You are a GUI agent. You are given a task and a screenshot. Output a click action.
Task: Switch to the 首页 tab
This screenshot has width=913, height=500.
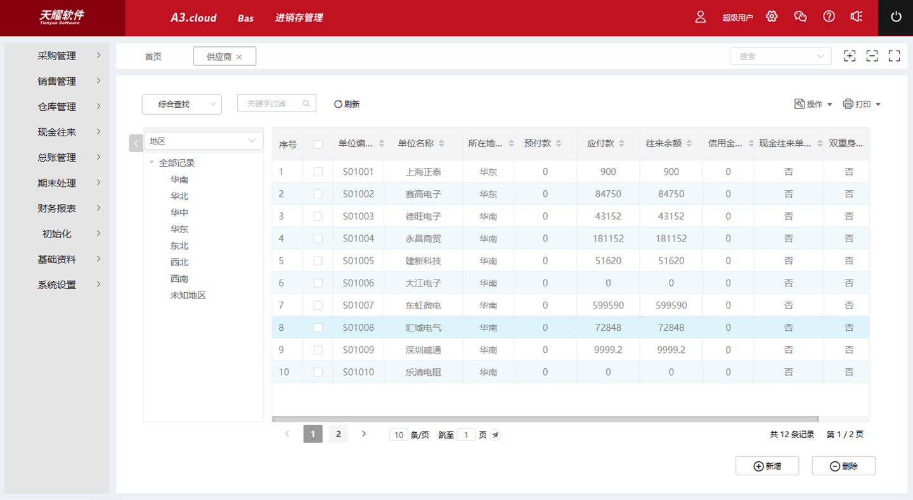[153, 56]
